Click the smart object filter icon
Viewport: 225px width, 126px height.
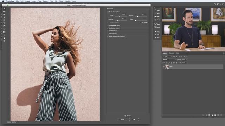pos(184,57)
